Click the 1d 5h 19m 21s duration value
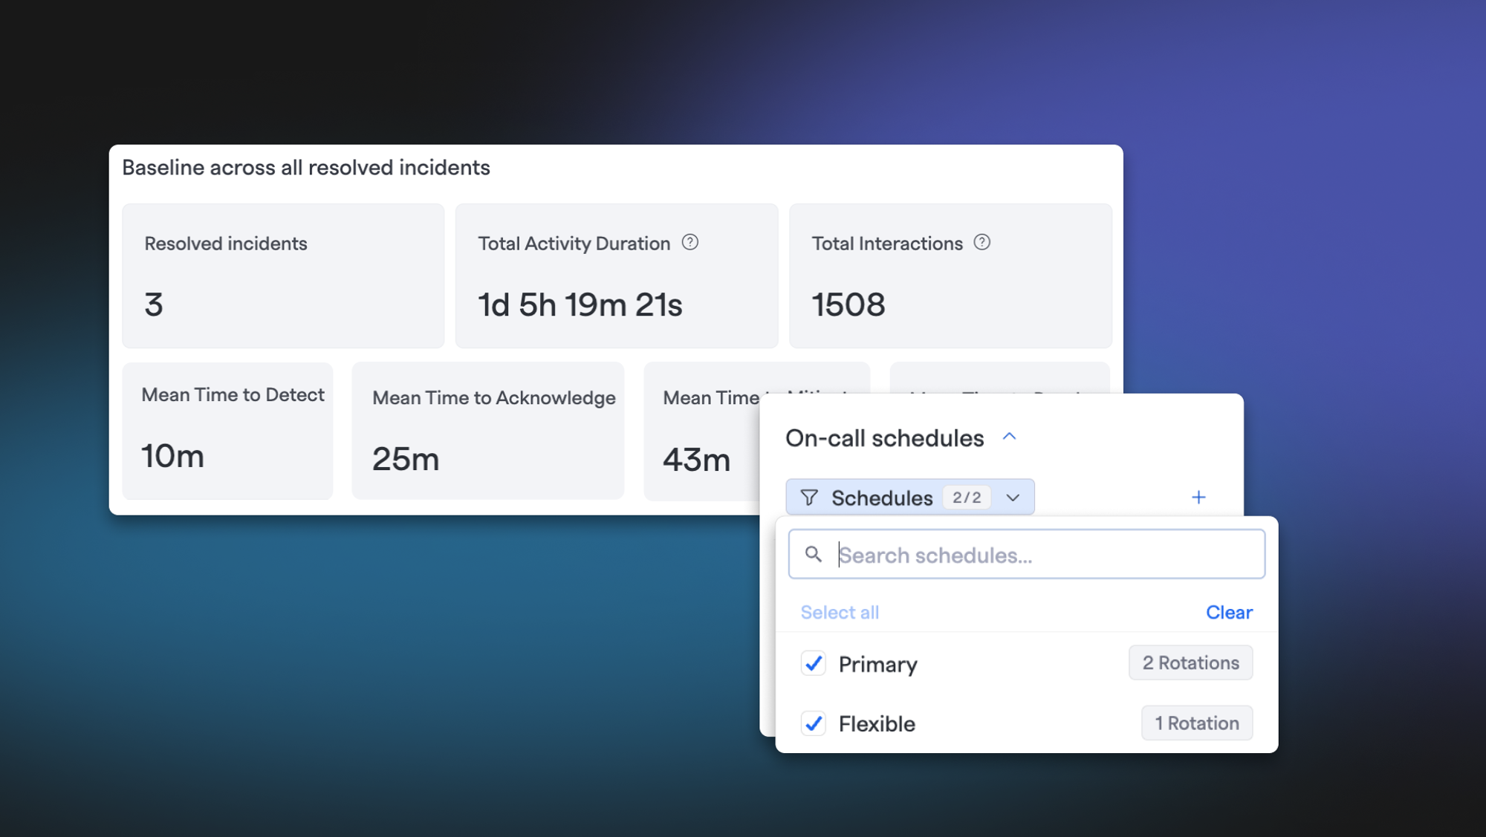 [580, 304]
